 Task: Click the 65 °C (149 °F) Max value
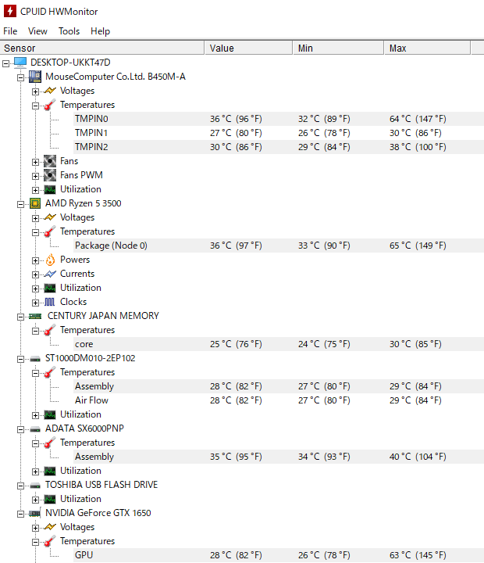(418, 246)
